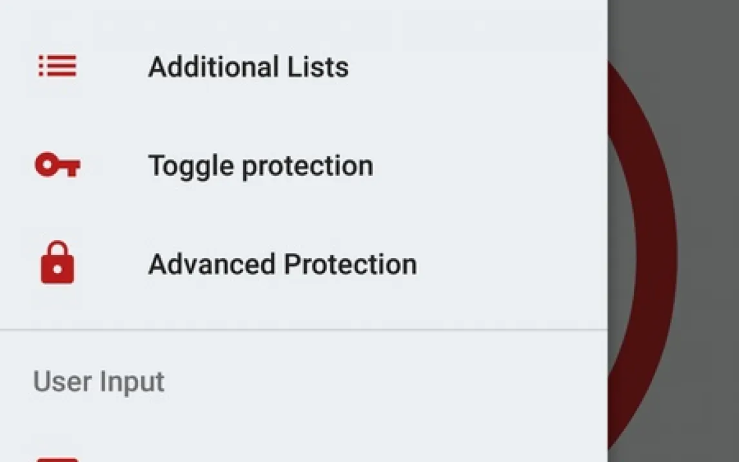Click the Additional Lists bullet-list icon
739x462 pixels.
click(x=57, y=66)
